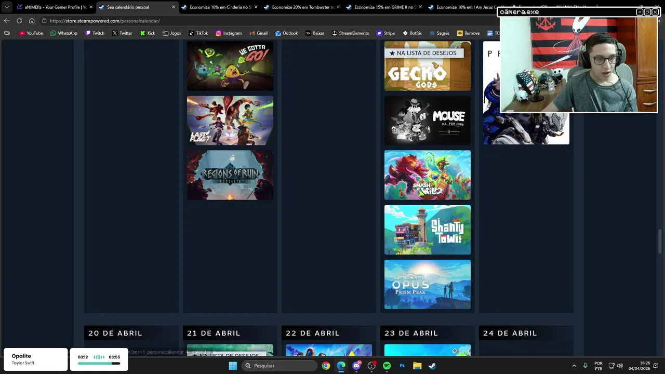The width and height of the screenshot is (665, 374).
Task: Open the taskbar volume control
Action: (x=620, y=366)
